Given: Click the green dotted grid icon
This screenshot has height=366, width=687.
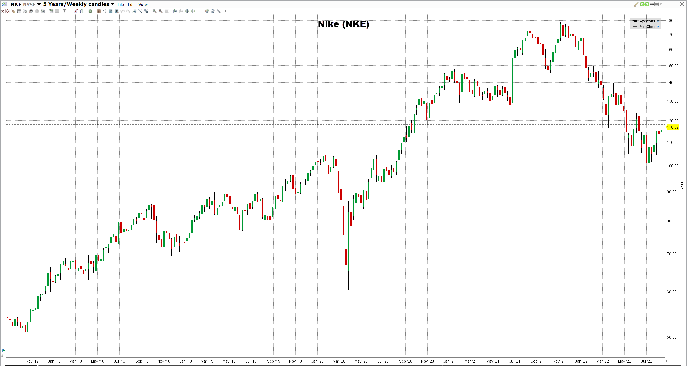Looking at the screenshot, I should [x=43, y=11].
